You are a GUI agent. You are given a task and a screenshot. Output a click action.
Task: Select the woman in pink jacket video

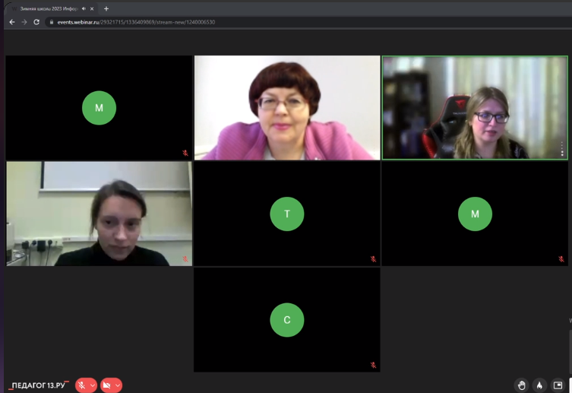(286, 107)
